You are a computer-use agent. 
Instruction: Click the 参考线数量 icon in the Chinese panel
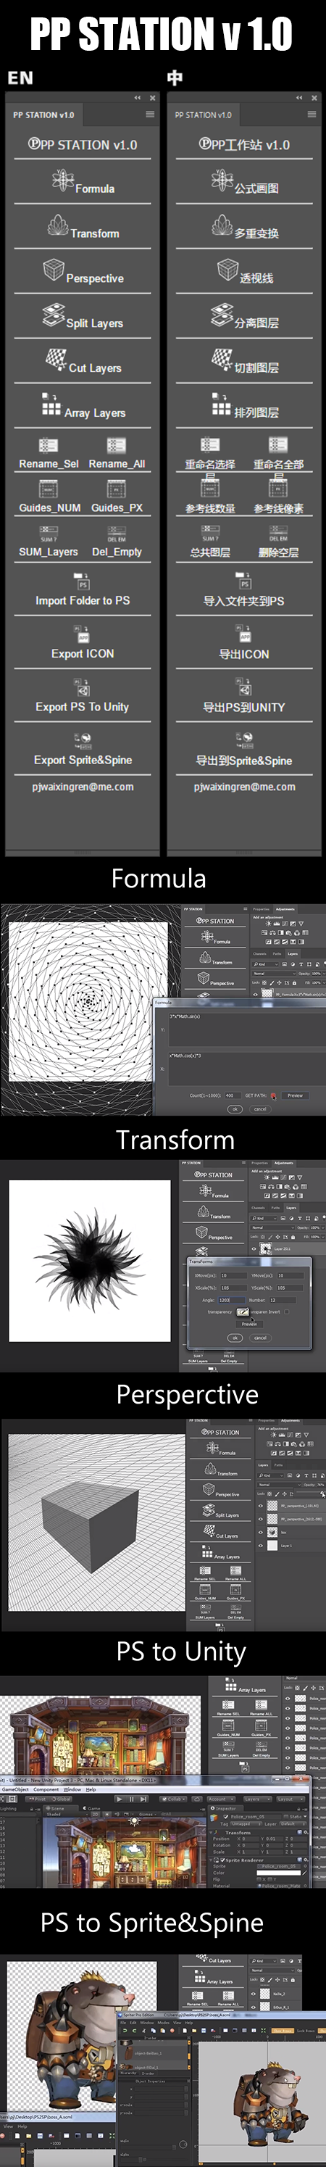click(210, 488)
